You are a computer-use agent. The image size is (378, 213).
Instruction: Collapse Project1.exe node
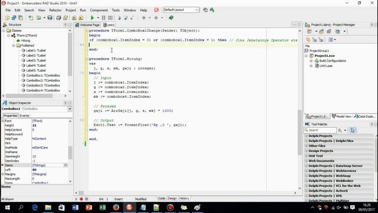point(307,56)
